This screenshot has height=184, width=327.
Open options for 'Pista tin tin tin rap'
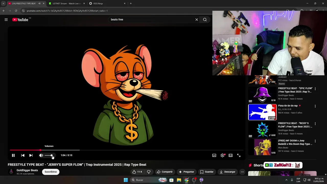(315, 106)
